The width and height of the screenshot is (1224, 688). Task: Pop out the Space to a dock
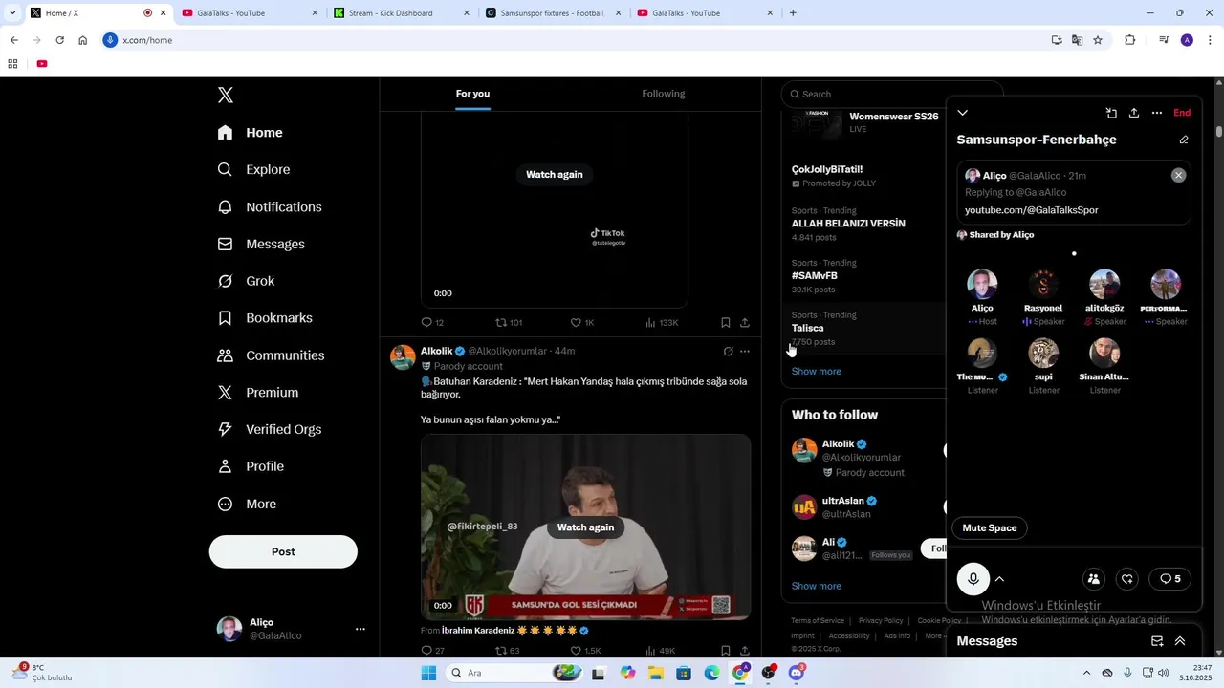pos(1111,113)
